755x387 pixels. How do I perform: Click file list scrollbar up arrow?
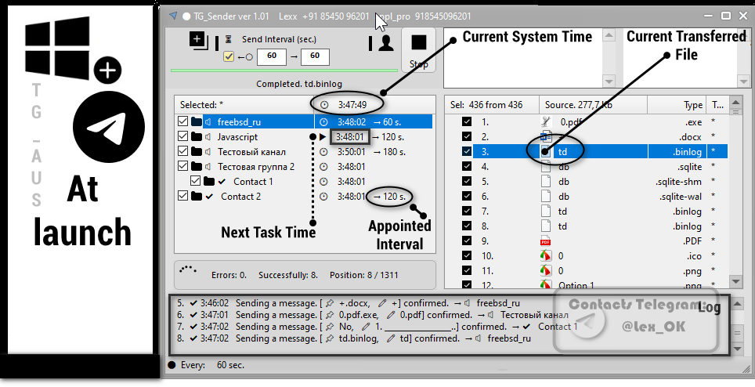coord(735,102)
